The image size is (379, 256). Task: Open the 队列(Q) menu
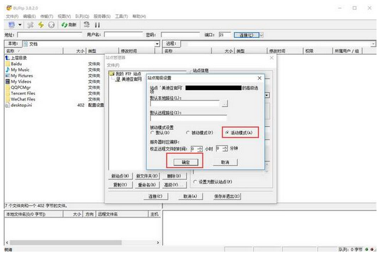coord(82,16)
